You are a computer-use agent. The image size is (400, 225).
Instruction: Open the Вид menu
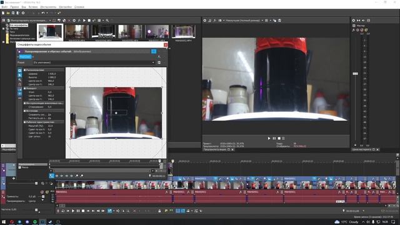(x=24, y=7)
